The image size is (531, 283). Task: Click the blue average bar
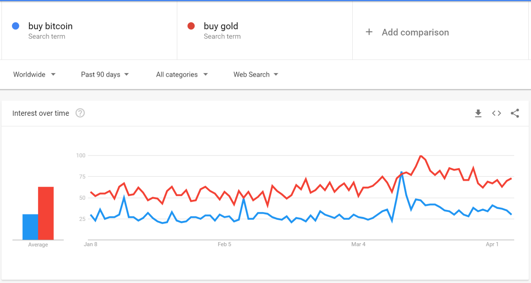pyautogui.click(x=30, y=227)
